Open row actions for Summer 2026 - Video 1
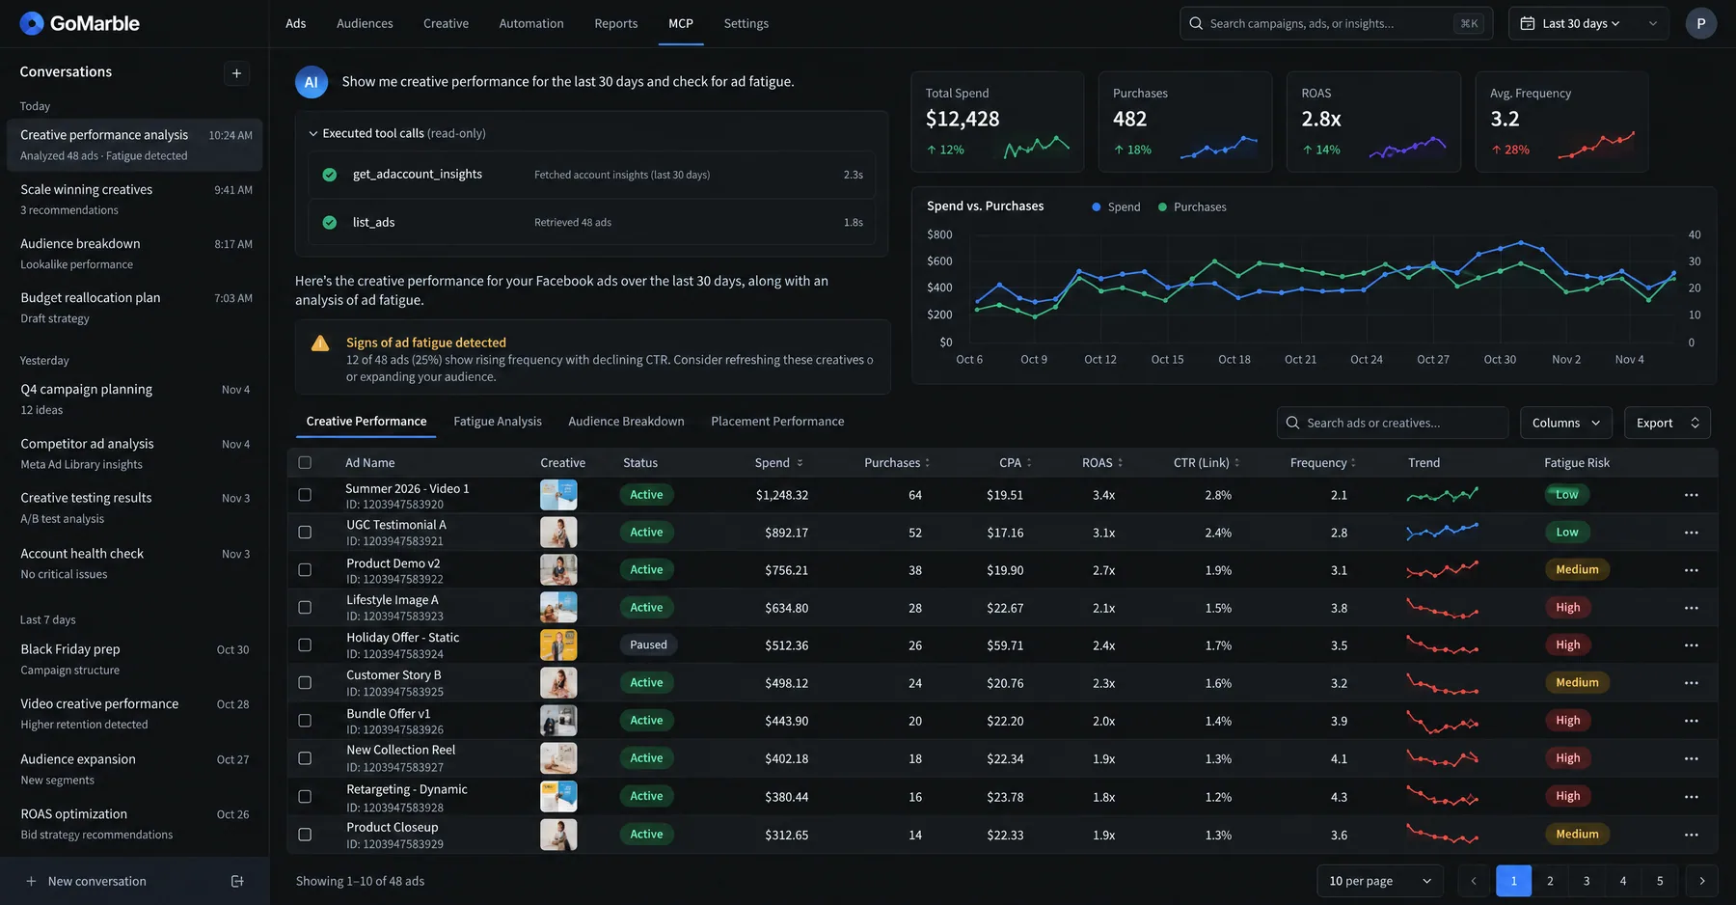 pyautogui.click(x=1691, y=495)
